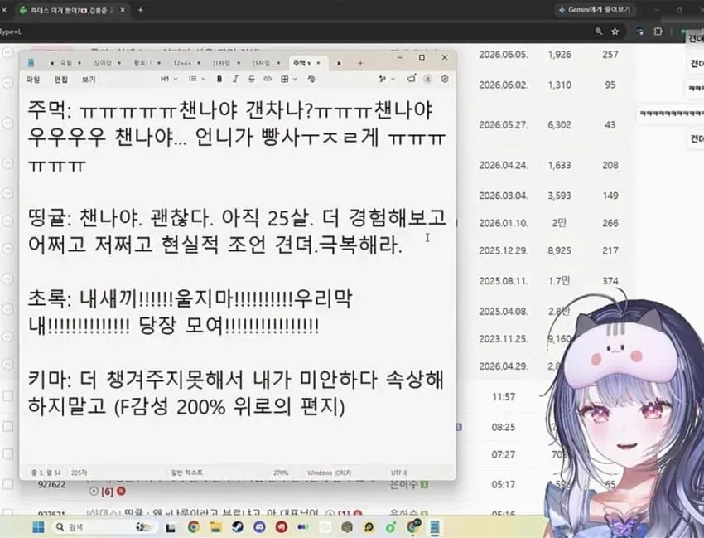Insert a link using the link icon
The width and height of the screenshot is (704, 538).
pos(268,79)
